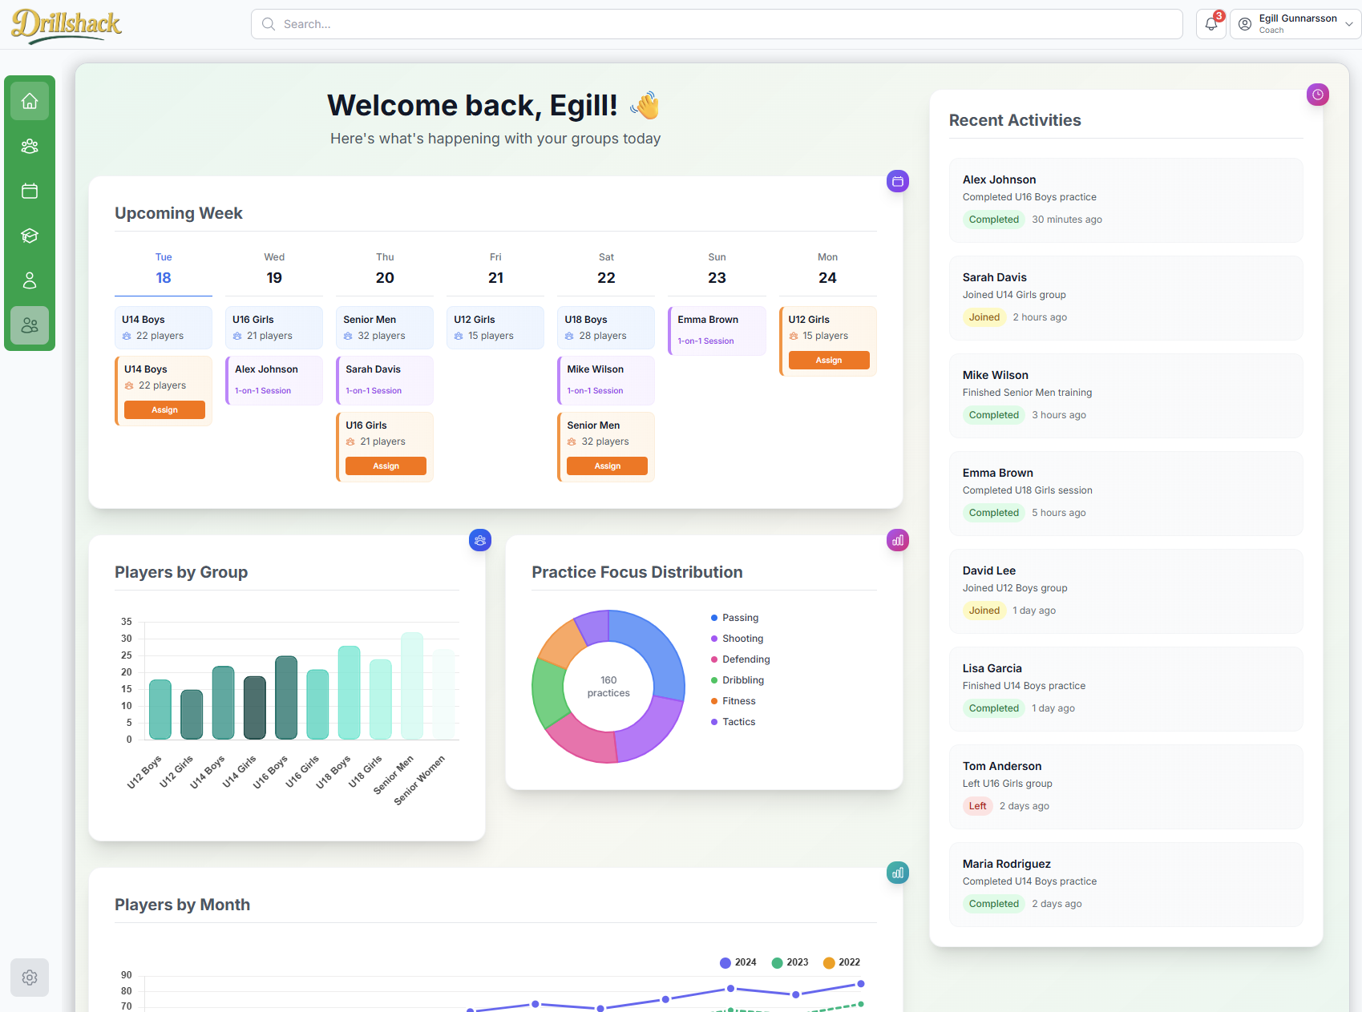Screen dimensions: 1362x1012
Task: Expand the Egill Gunnarsson profile dropdown
Action: [x=1293, y=23]
